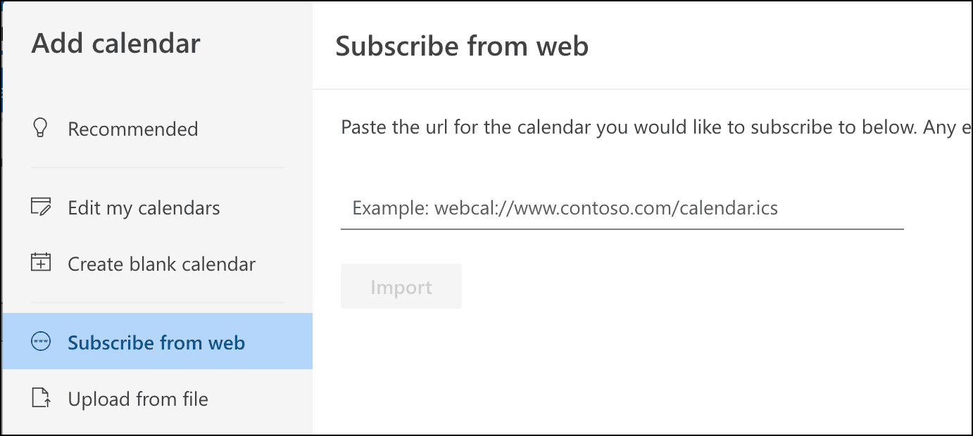Open the Recommended calendars section
973x436 pixels.
[132, 129]
